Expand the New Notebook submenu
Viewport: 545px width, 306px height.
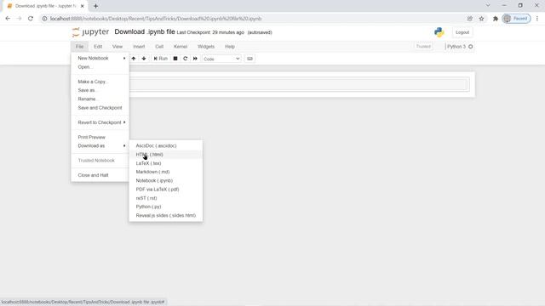(100, 59)
